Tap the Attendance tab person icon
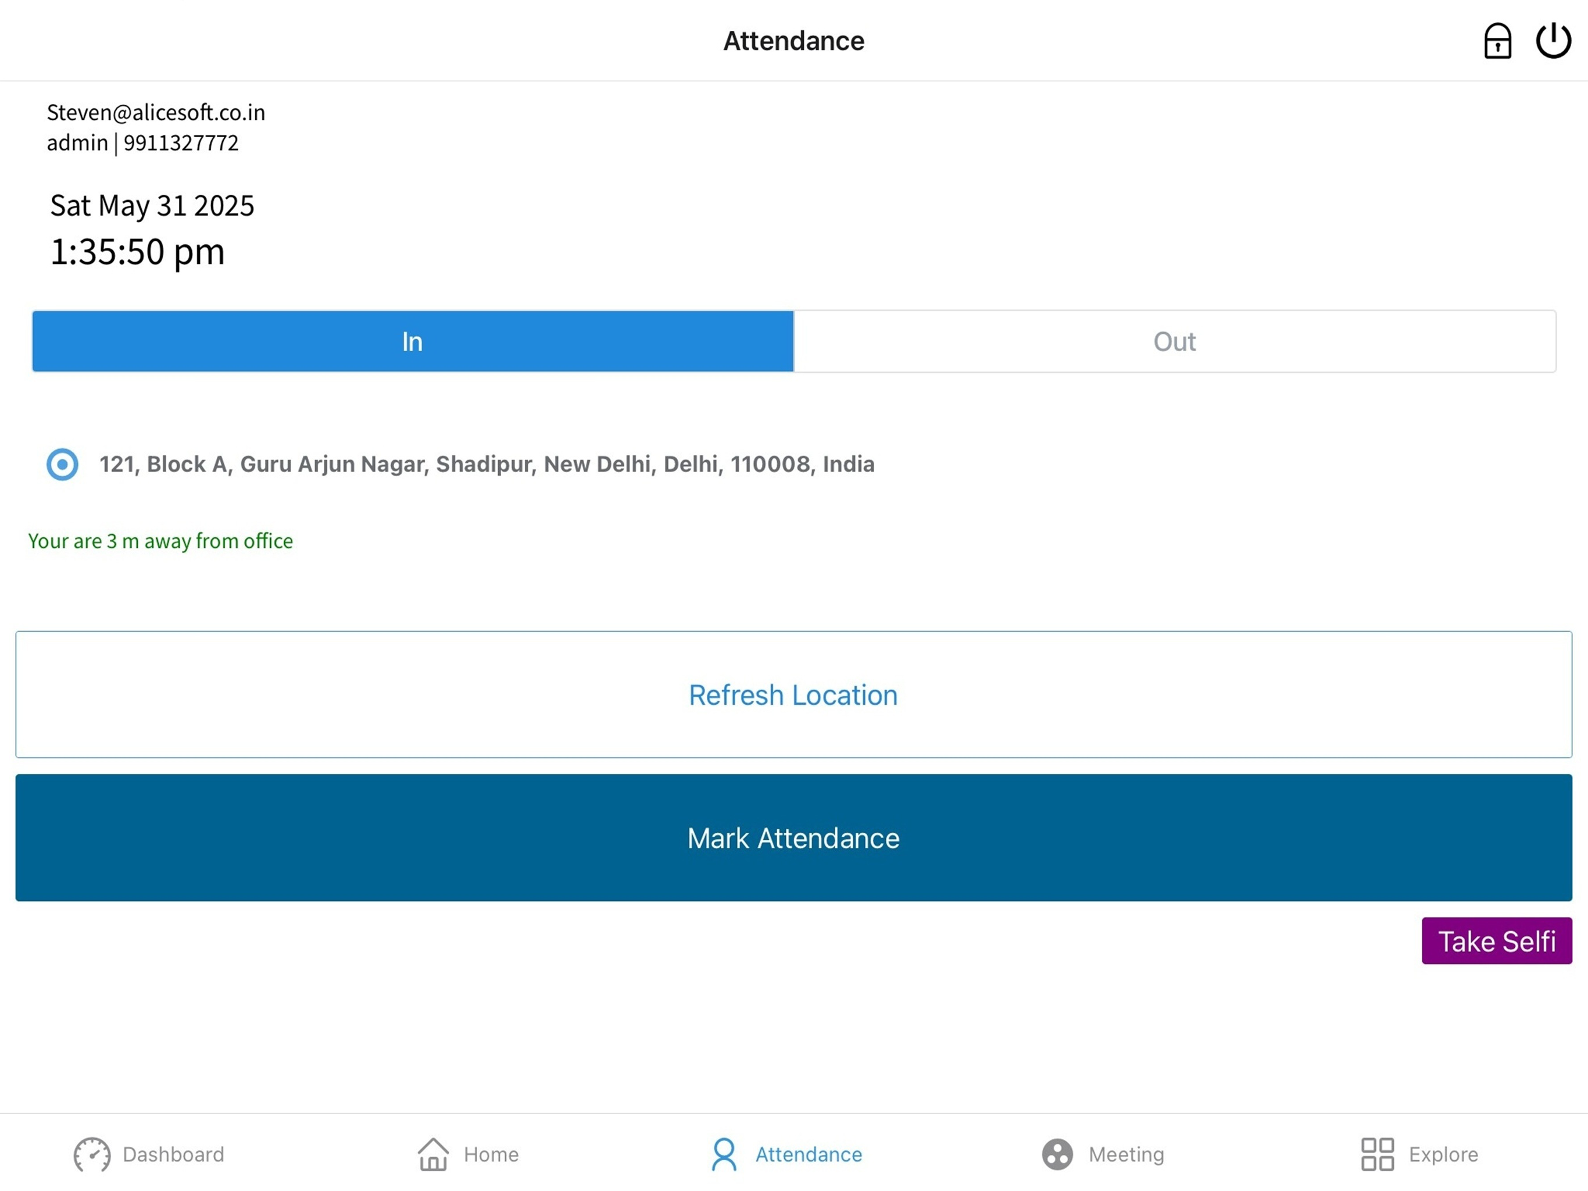1588x1191 pixels. point(724,1154)
